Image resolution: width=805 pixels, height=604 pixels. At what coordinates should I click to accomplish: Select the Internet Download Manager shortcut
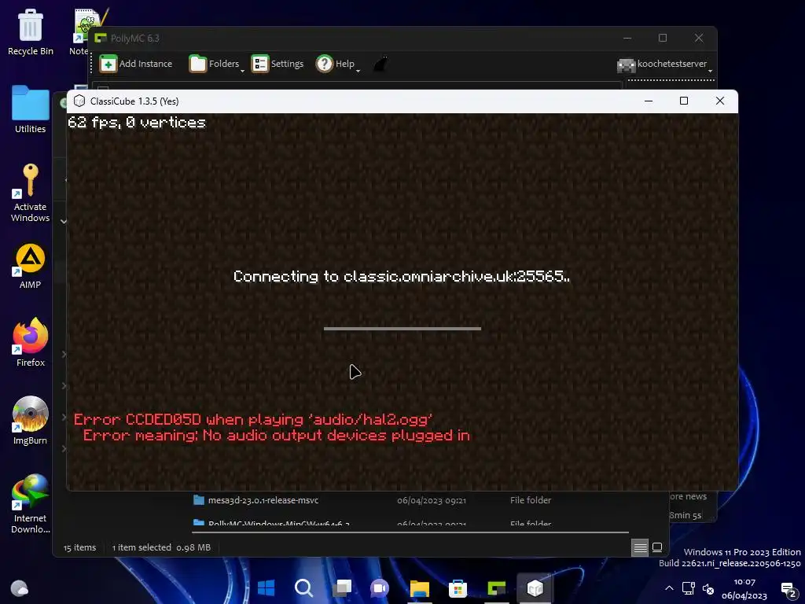click(x=31, y=503)
